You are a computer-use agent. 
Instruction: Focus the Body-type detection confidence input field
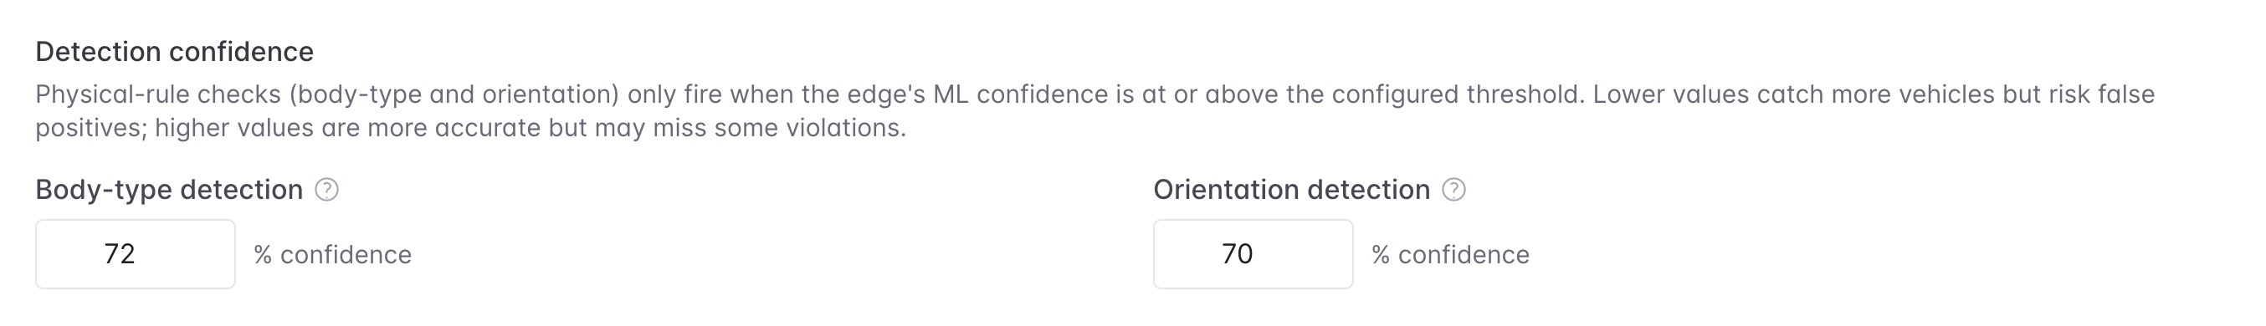136,254
